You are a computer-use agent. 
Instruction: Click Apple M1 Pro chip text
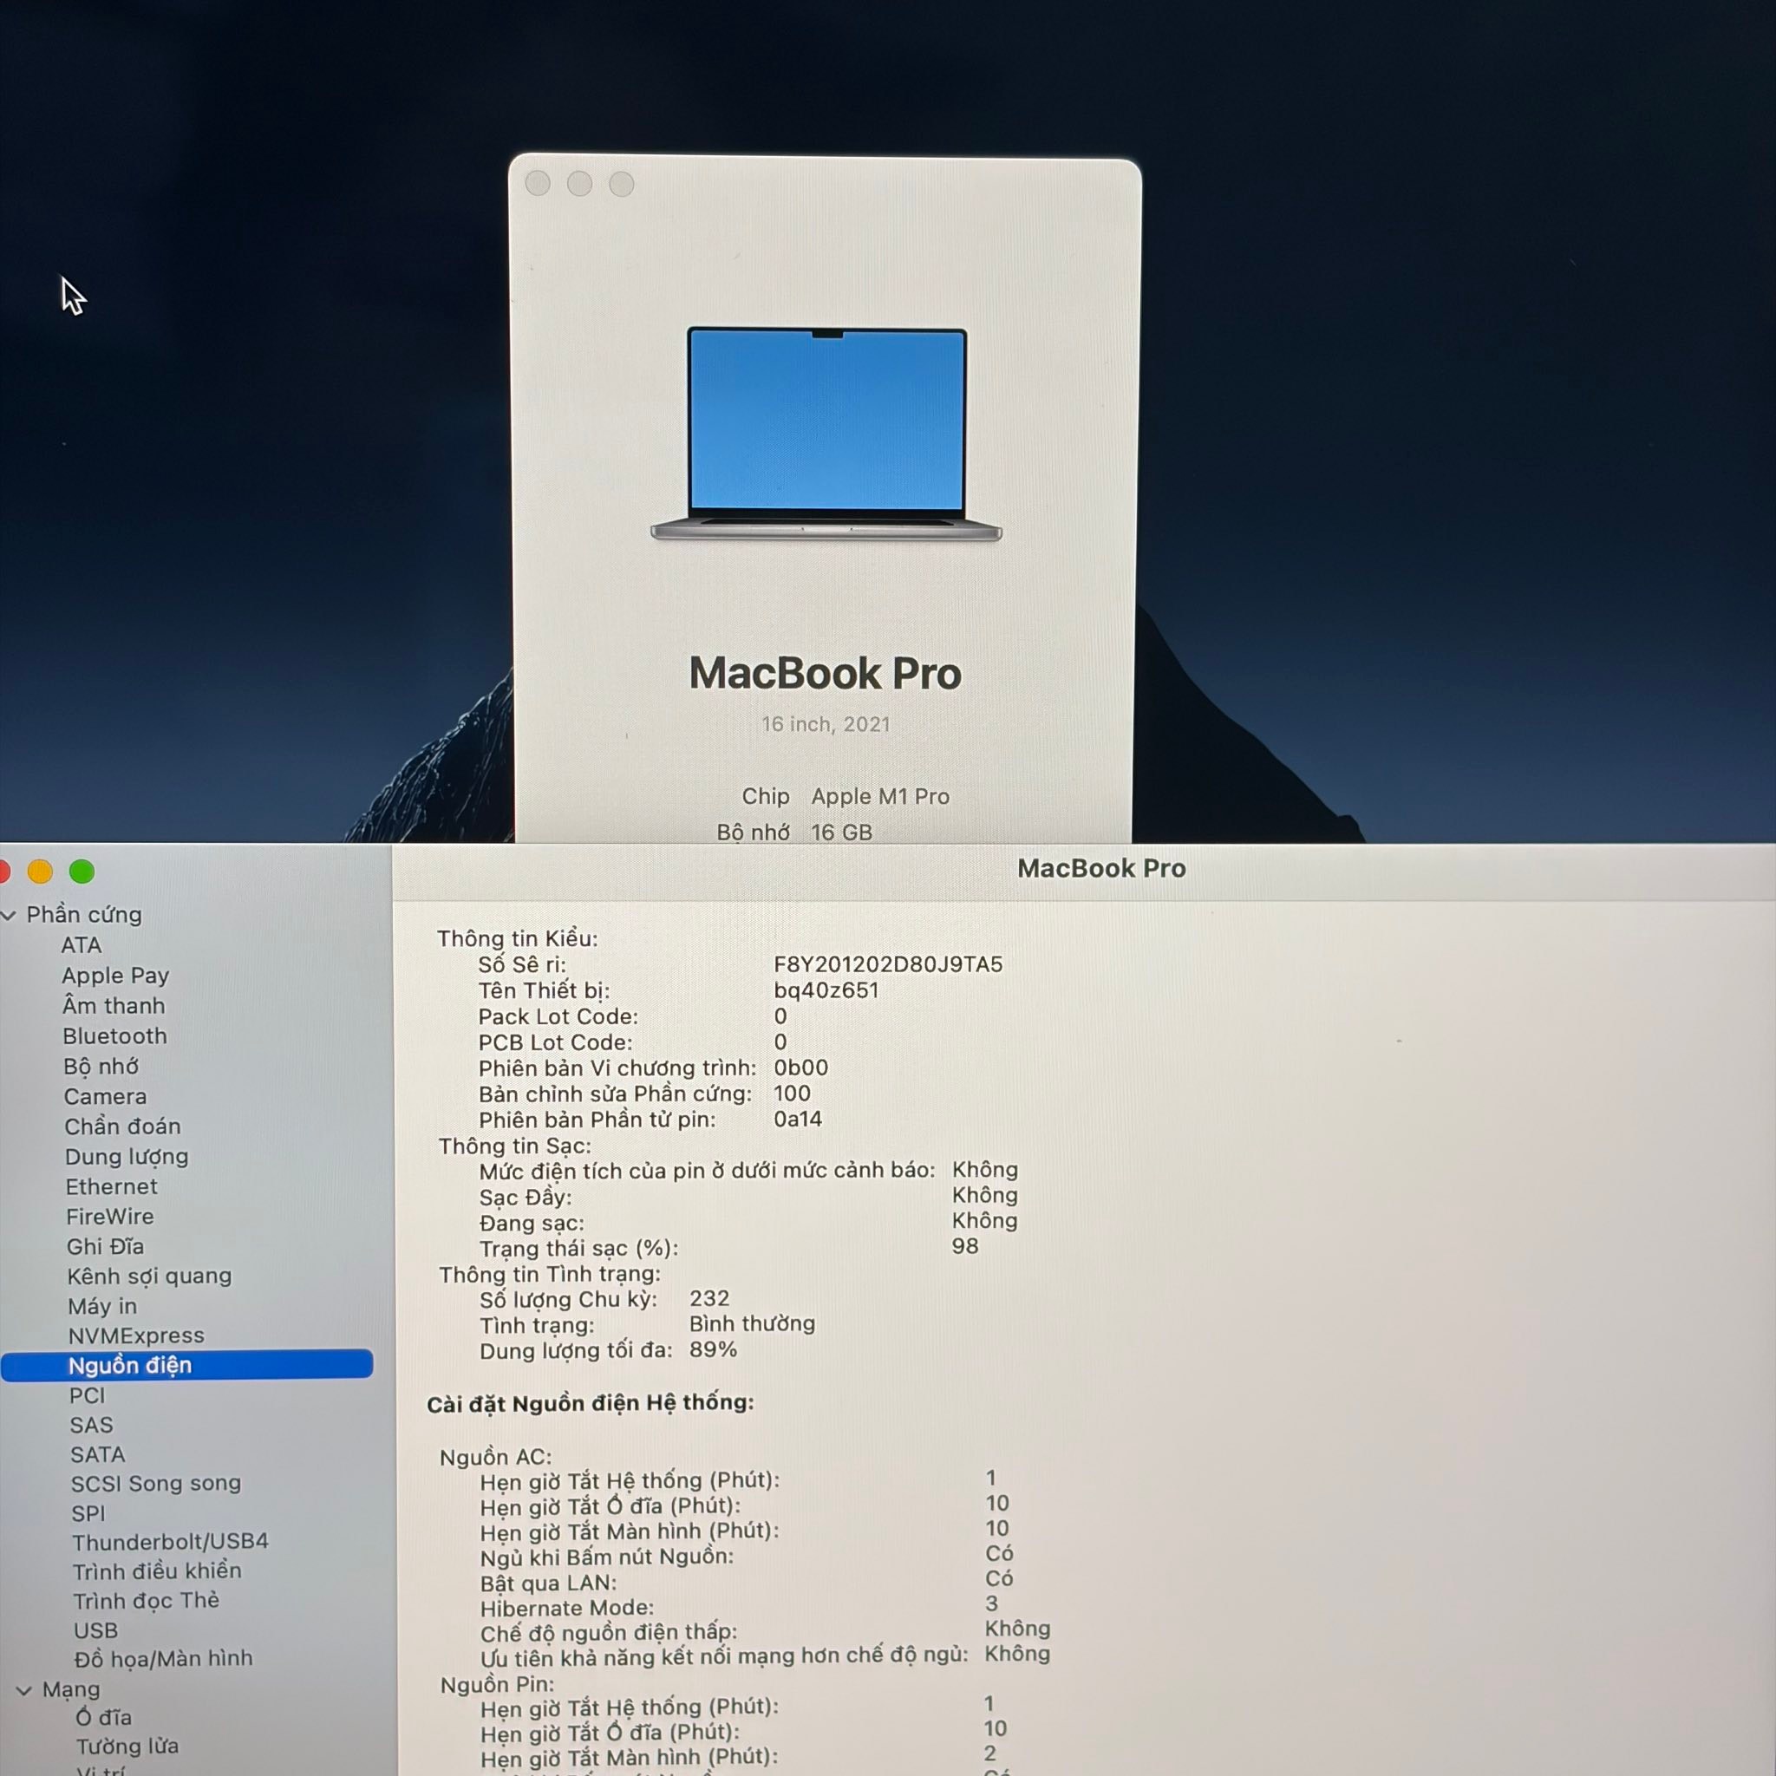coord(879,796)
